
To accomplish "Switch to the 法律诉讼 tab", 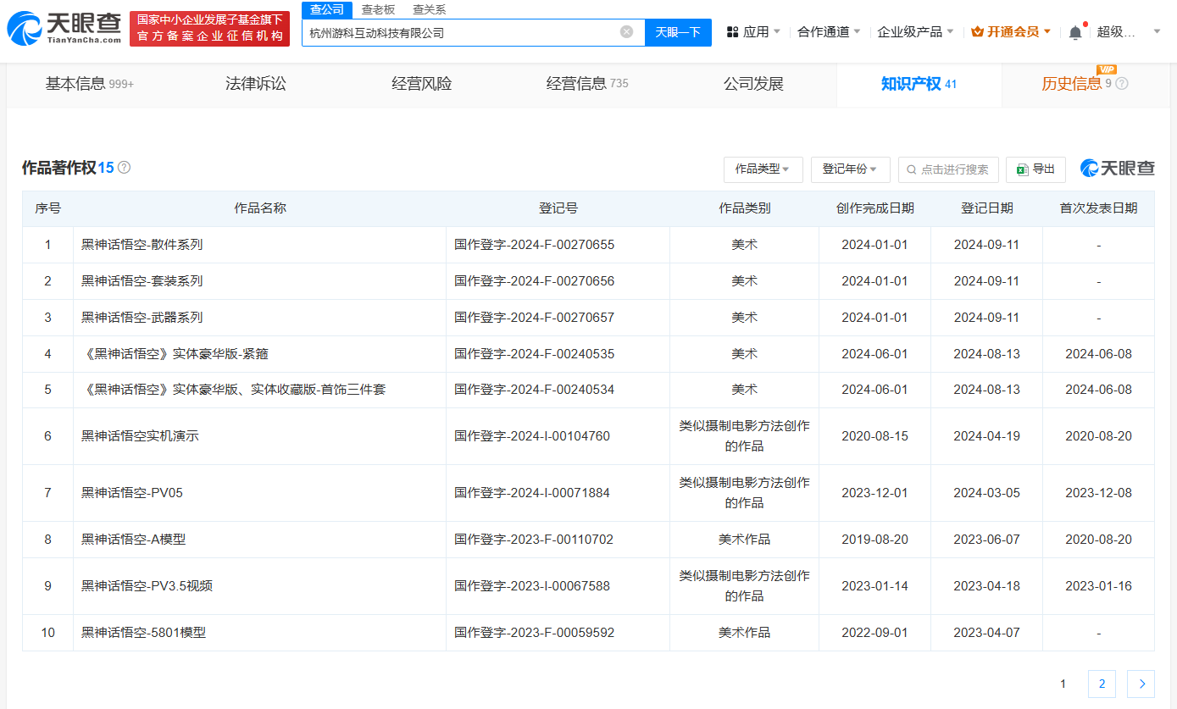I will pos(256,84).
